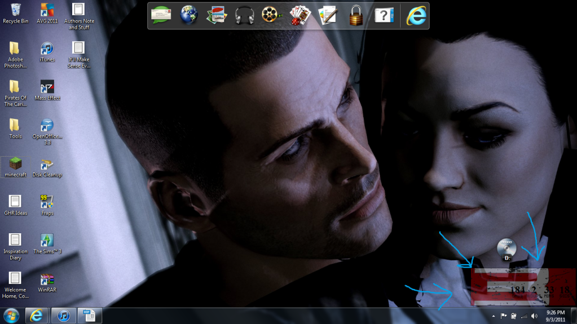Open the documents and pen icon in the dock

[327, 15]
